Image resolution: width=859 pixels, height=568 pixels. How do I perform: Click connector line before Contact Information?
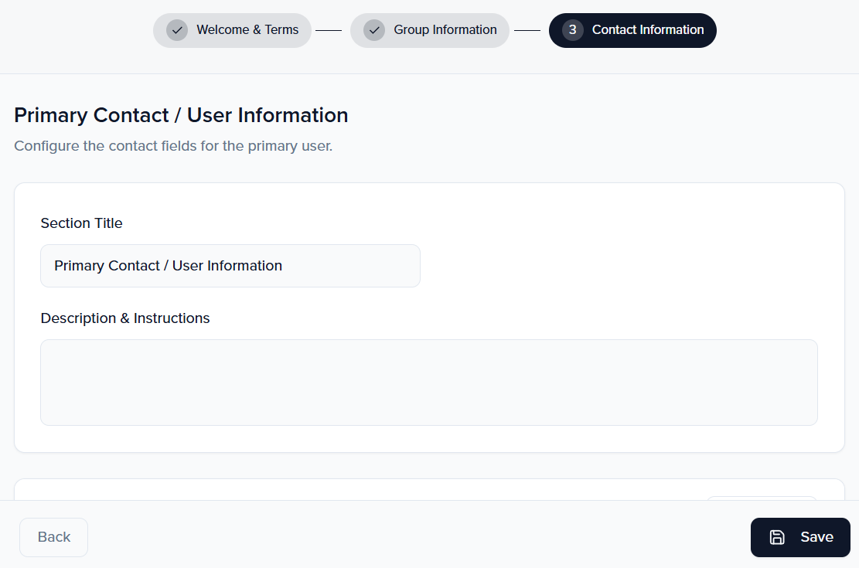click(x=527, y=30)
